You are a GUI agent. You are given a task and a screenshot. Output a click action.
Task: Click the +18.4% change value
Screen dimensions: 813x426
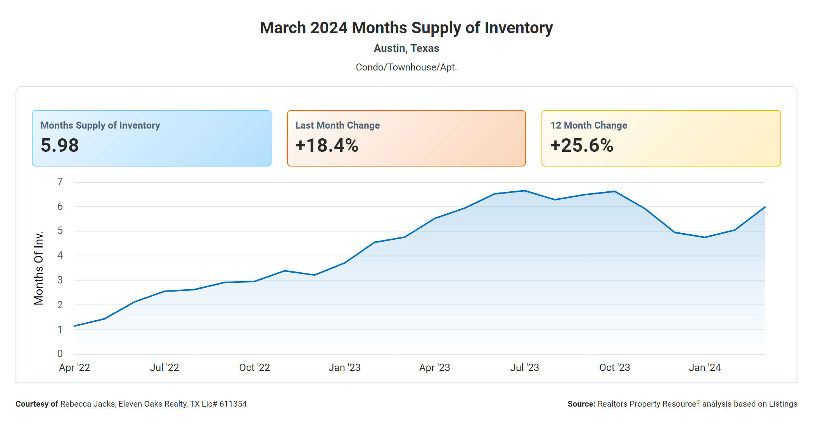[x=327, y=146]
